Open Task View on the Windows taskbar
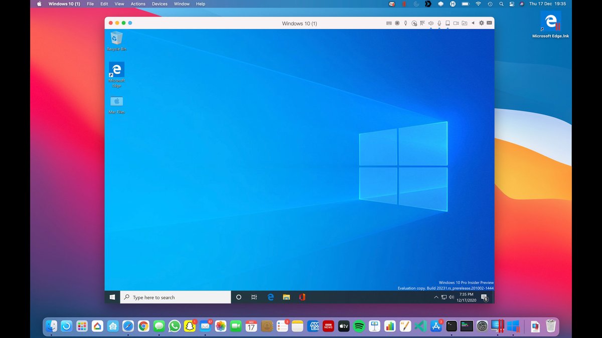 pos(254,297)
